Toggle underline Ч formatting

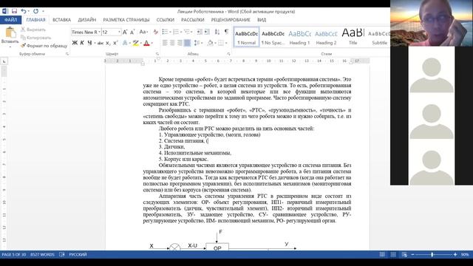(89, 43)
